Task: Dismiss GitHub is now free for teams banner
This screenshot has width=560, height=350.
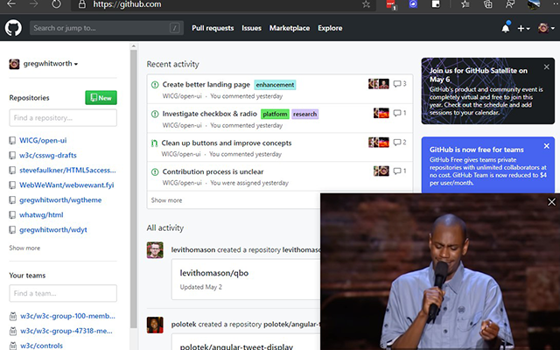Action: point(546,146)
